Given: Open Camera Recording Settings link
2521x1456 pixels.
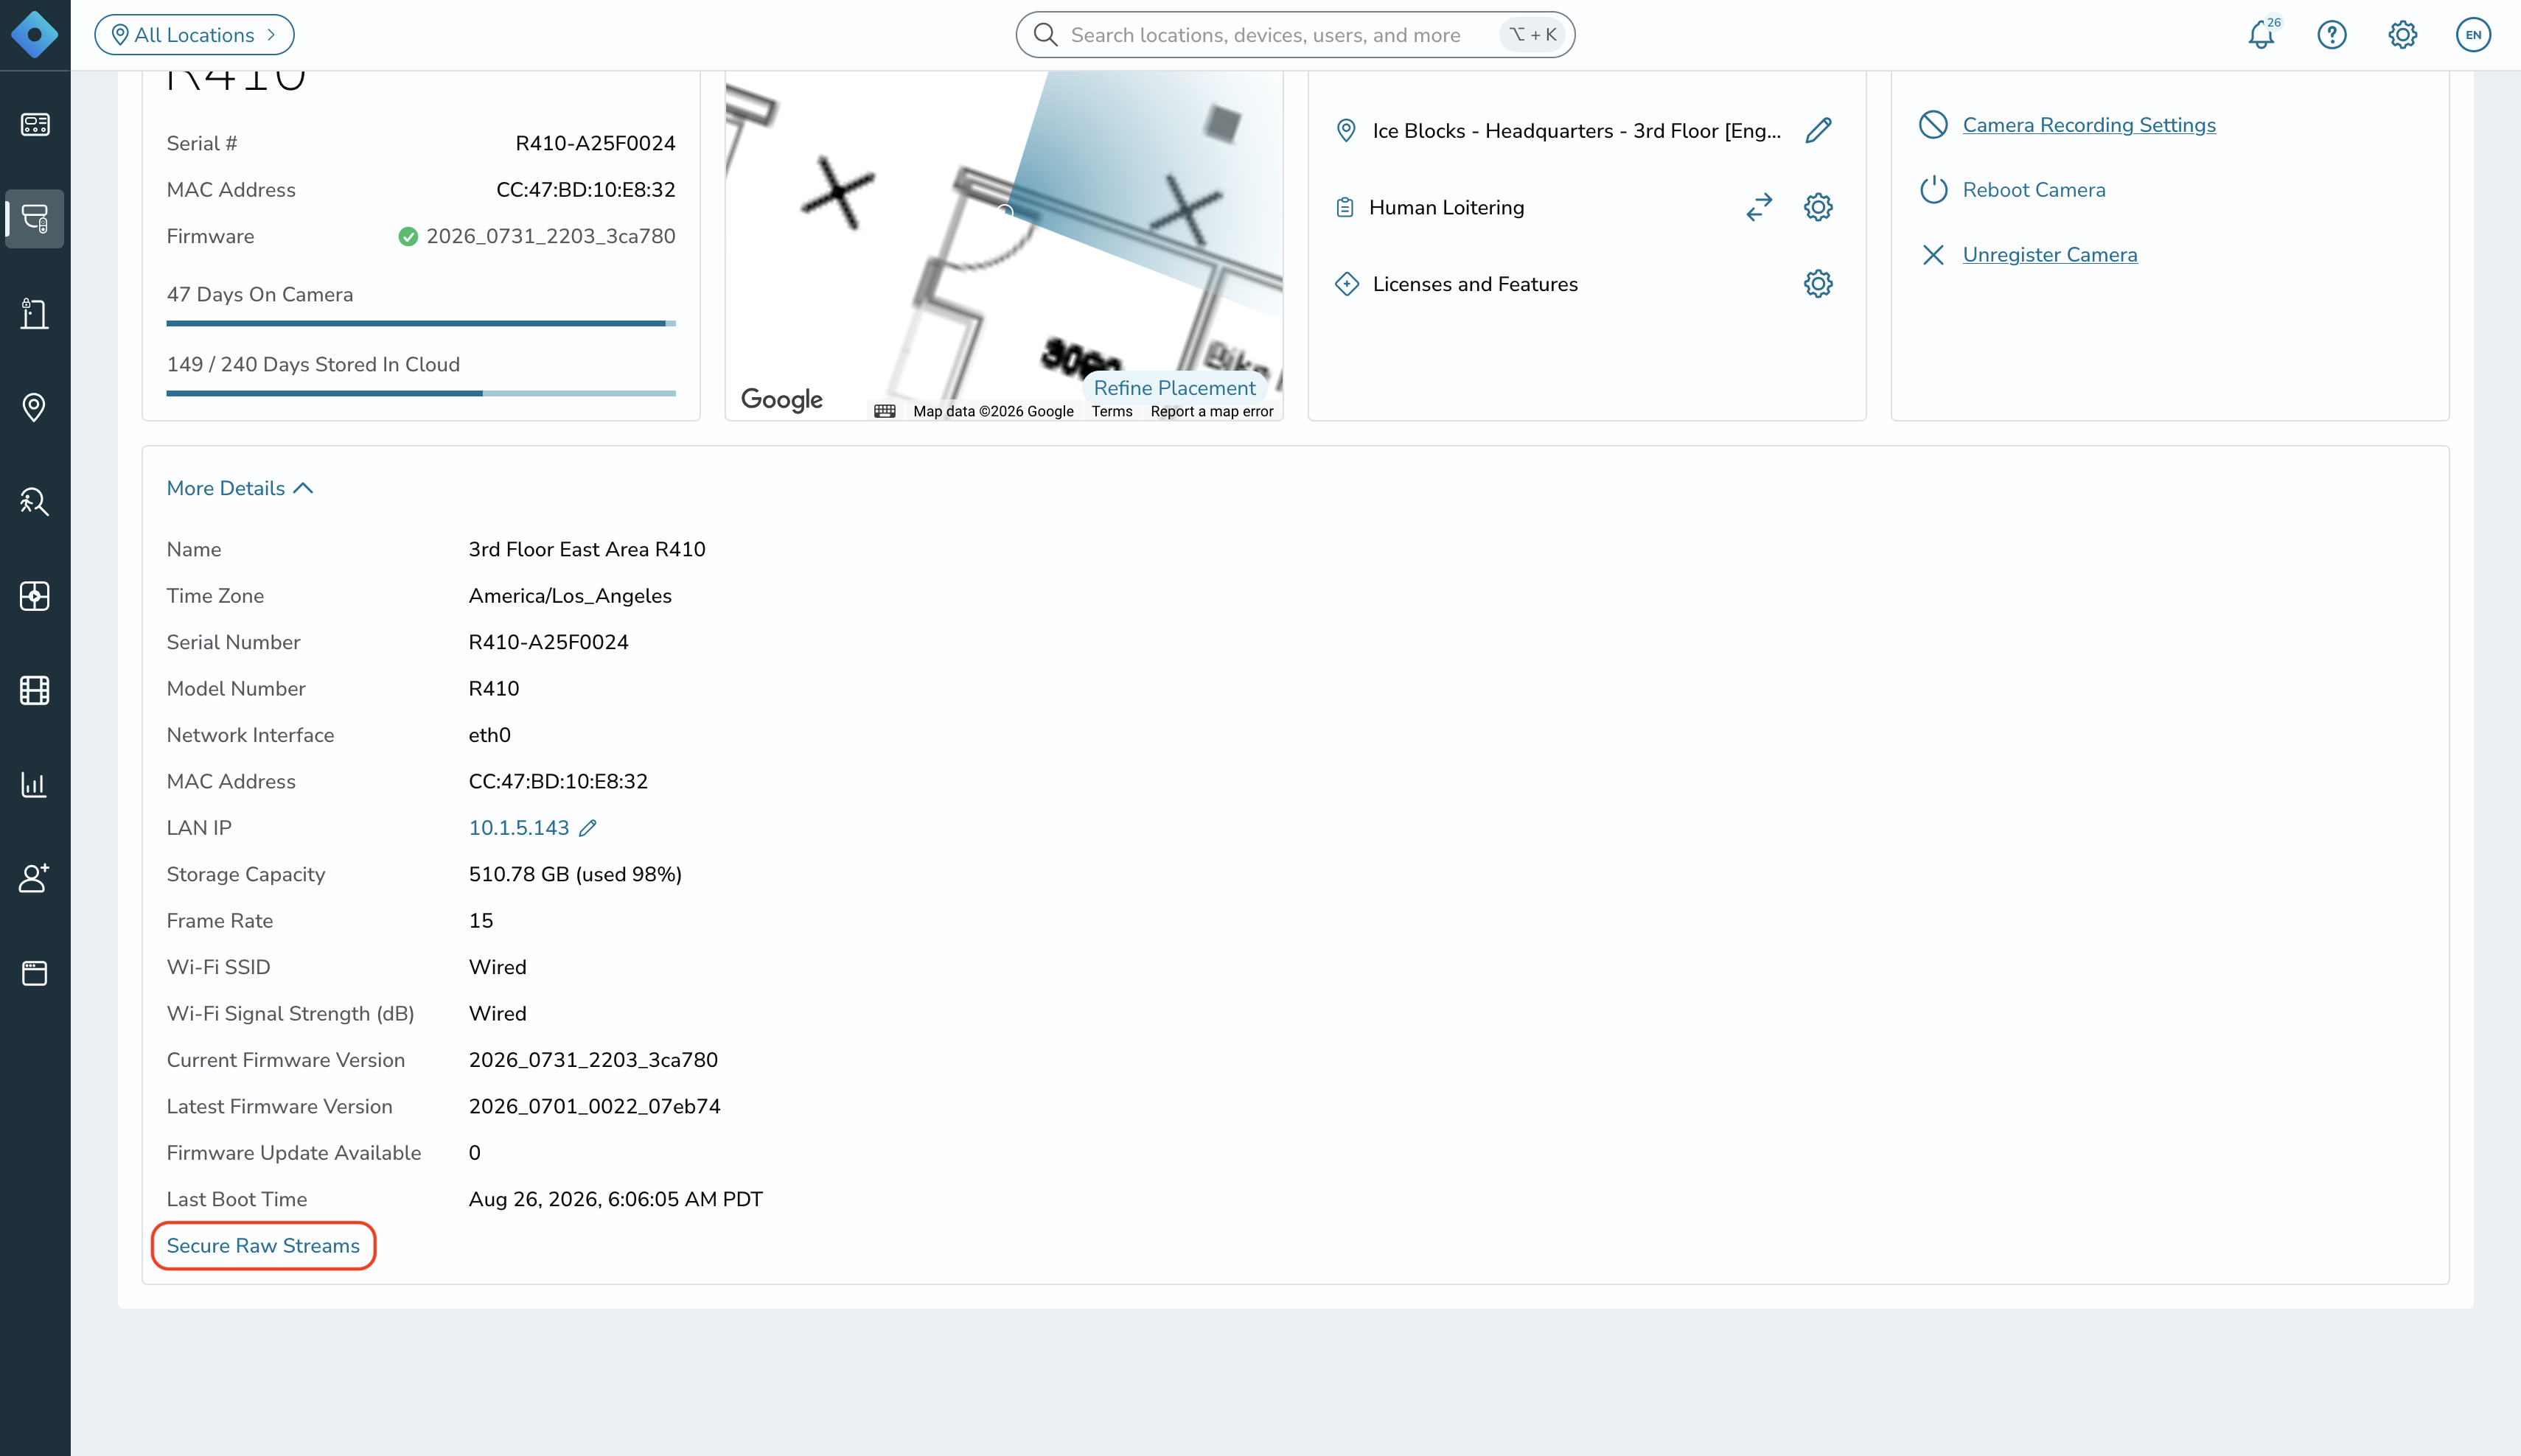Looking at the screenshot, I should 2089,125.
